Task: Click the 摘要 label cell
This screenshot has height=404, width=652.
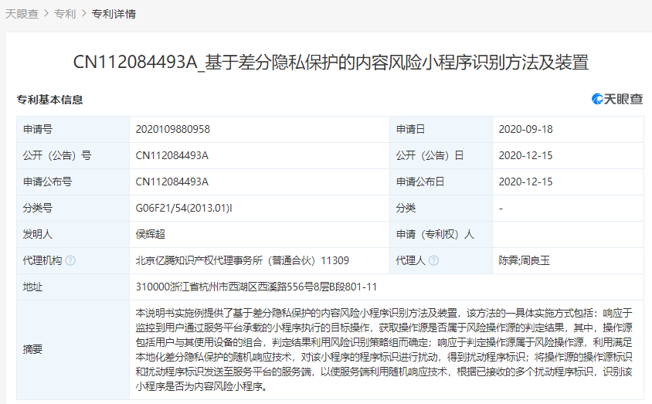Action: tap(73, 350)
